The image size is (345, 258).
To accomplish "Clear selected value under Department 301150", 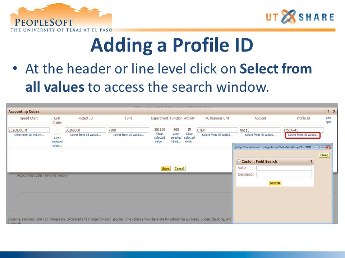I will (160, 138).
